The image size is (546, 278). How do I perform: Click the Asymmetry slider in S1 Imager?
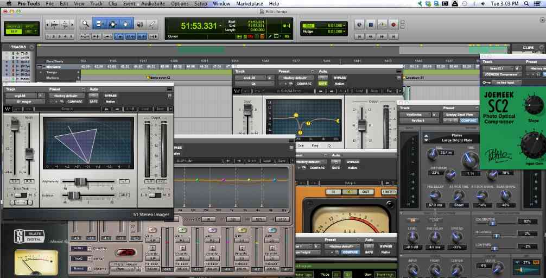pyautogui.click(x=81, y=181)
